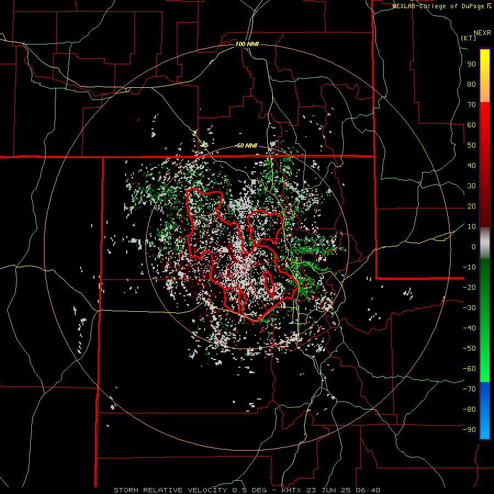Pick the gray zero-velocity color bar segment
Screen dimensions: 494x494
point(485,243)
